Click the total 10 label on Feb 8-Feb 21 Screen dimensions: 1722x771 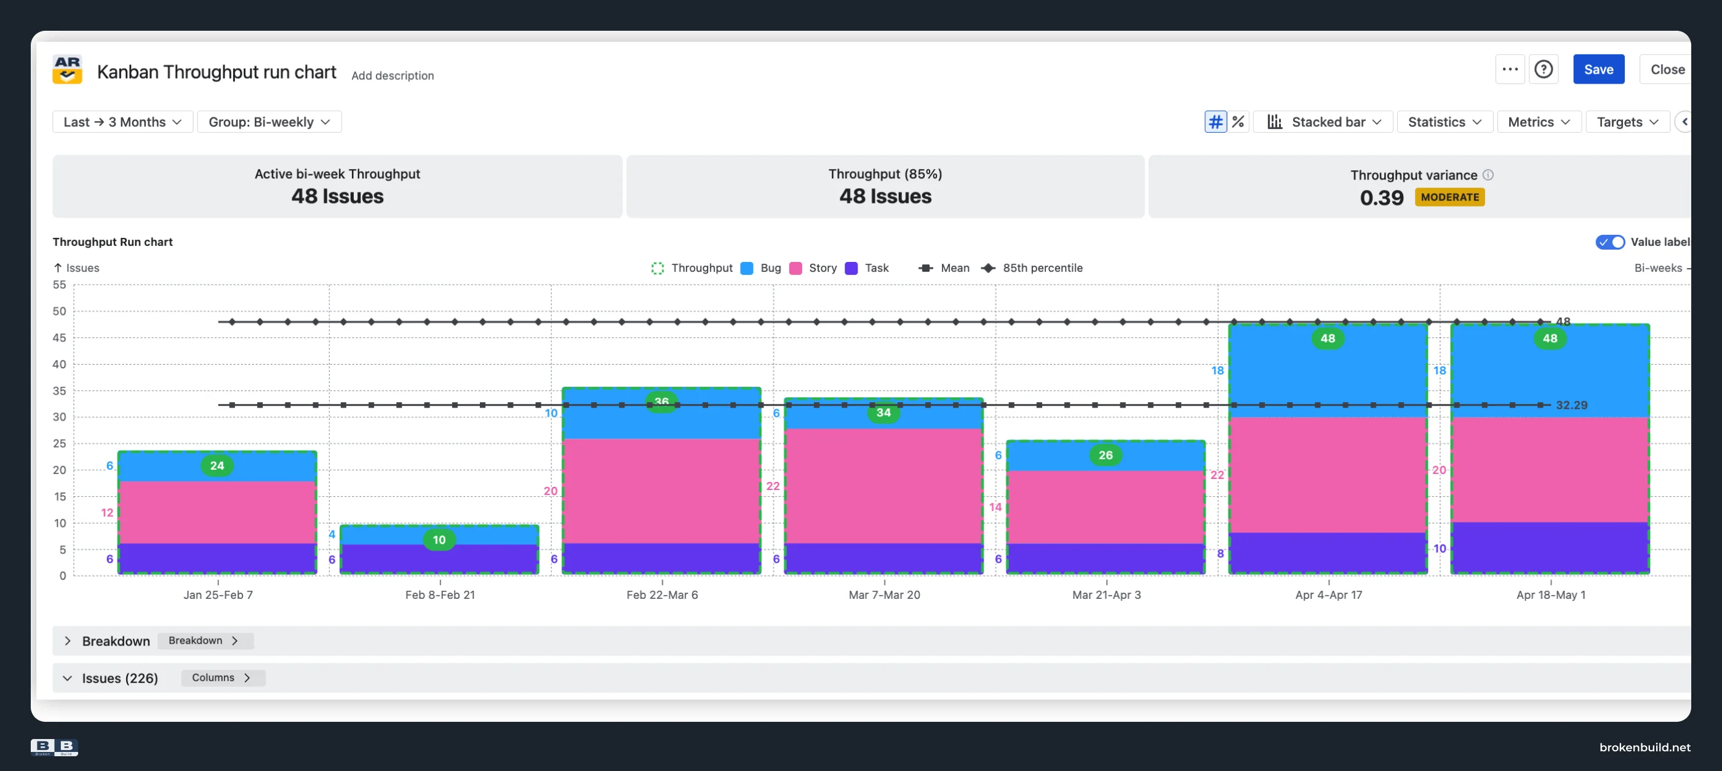pyautogui.click(x=439, y=540)
